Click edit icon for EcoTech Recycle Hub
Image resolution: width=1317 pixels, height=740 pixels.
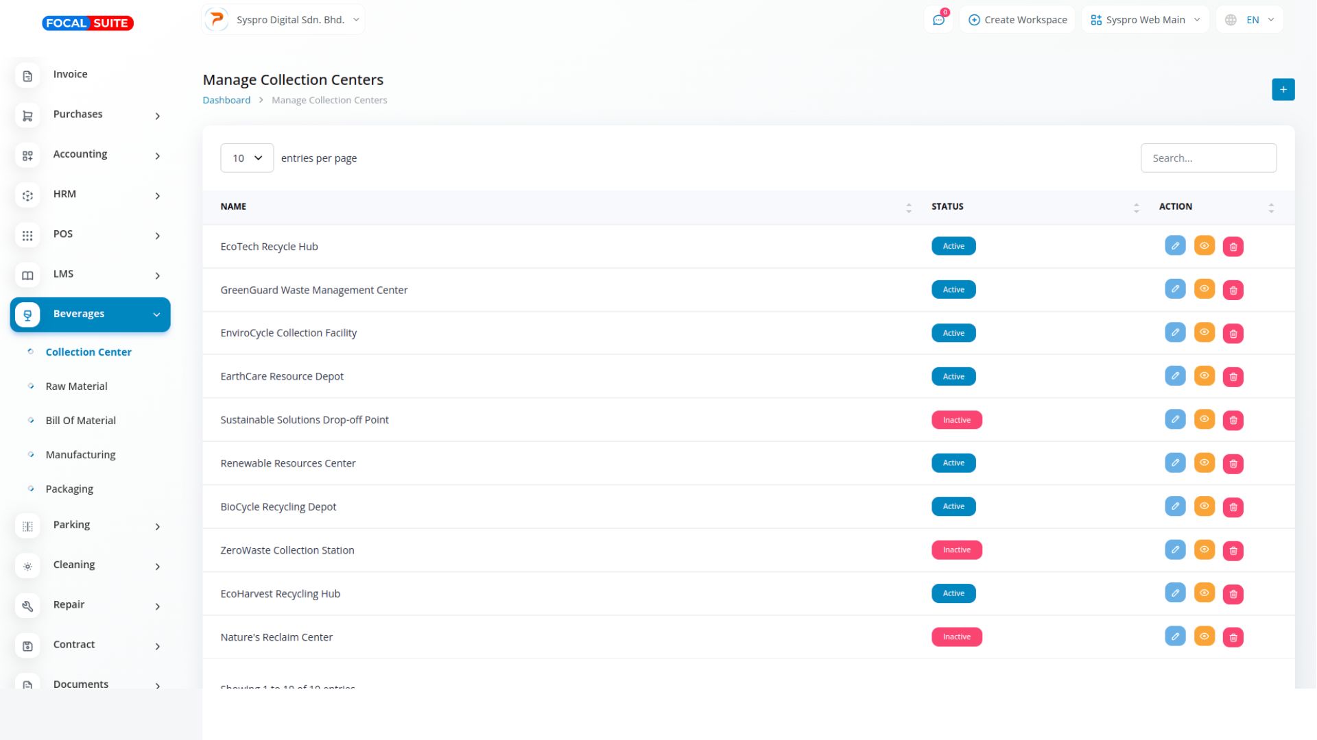[x=1174, y=246]
